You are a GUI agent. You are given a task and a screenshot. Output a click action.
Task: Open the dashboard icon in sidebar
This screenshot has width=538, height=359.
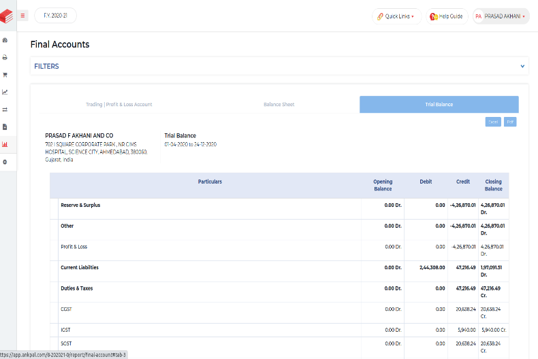pyautogui.click(x=5, y=41)
